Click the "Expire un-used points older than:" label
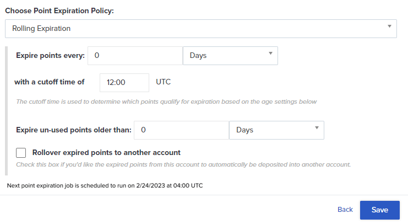Viewport: 408px width, 224px height. coord(74,130)
